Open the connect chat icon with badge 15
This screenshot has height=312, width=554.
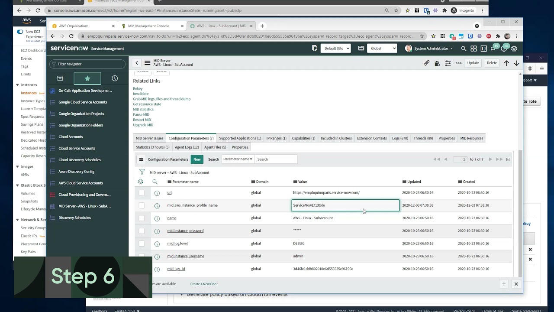(494, 48)
